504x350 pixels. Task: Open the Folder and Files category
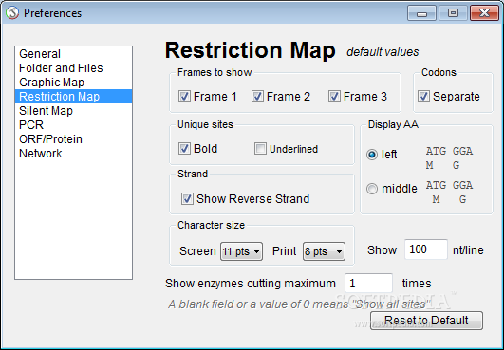73,68
